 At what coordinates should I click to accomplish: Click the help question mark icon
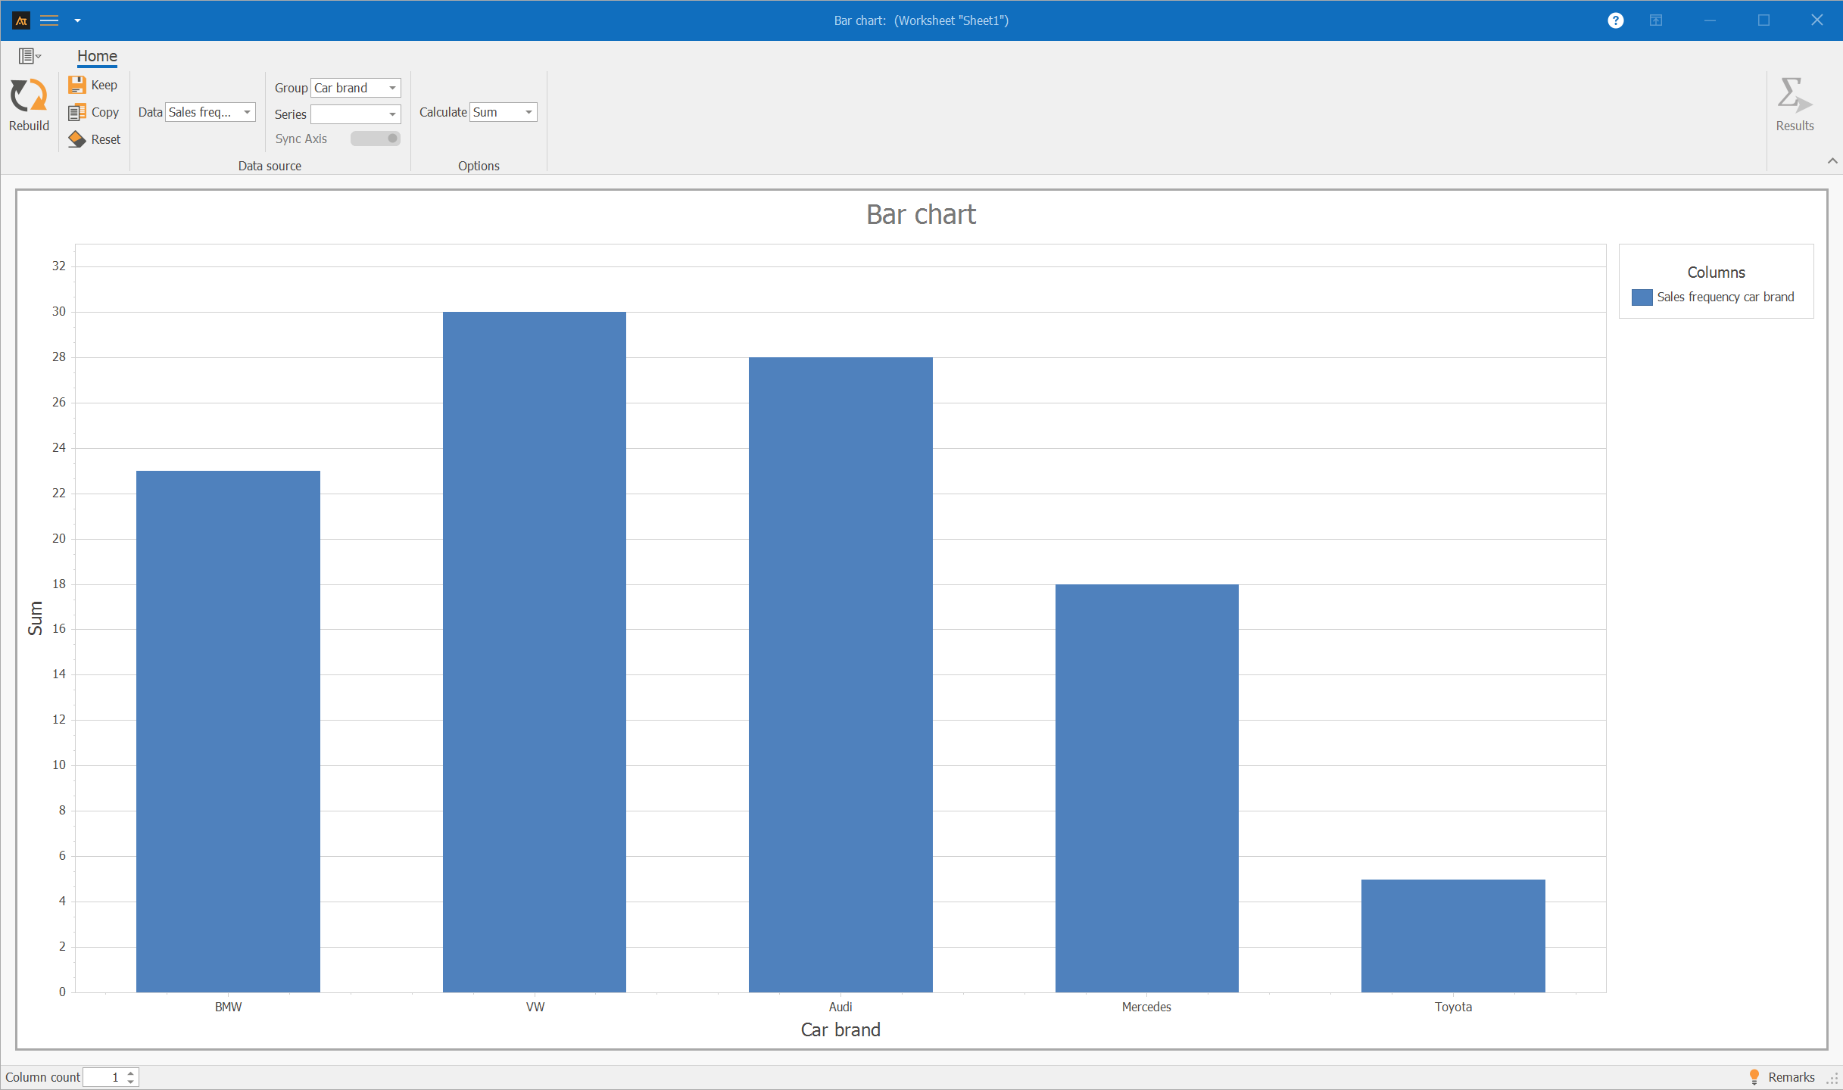[1615, 20]
